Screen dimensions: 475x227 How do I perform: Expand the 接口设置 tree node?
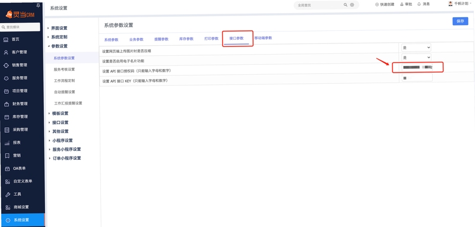(x=49, y=123)
